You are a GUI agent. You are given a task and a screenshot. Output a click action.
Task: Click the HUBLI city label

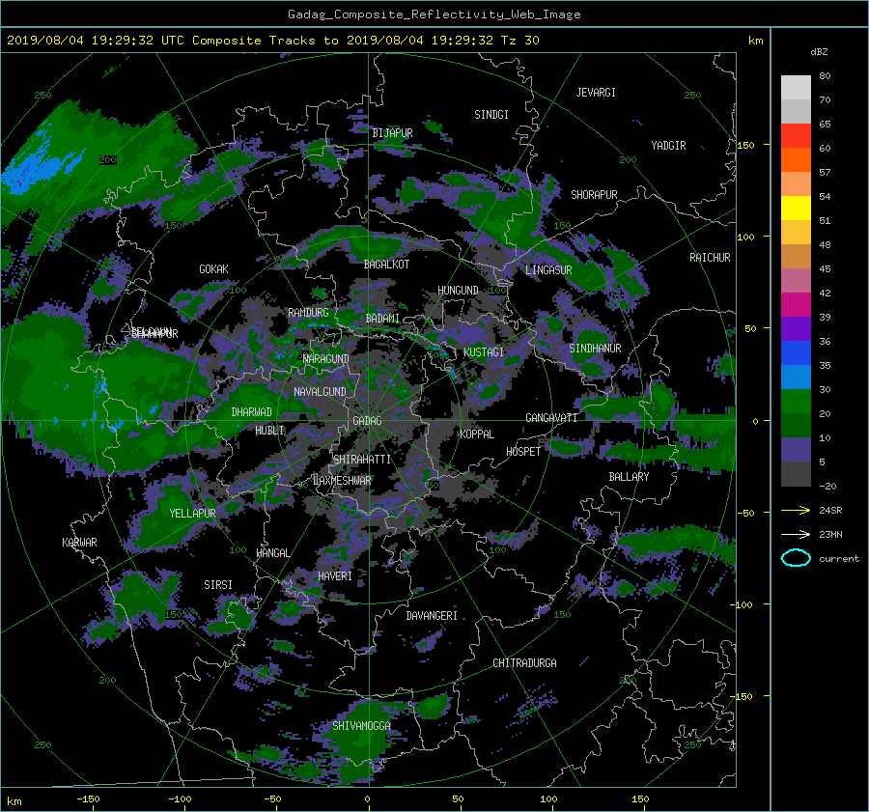point(269,430)
